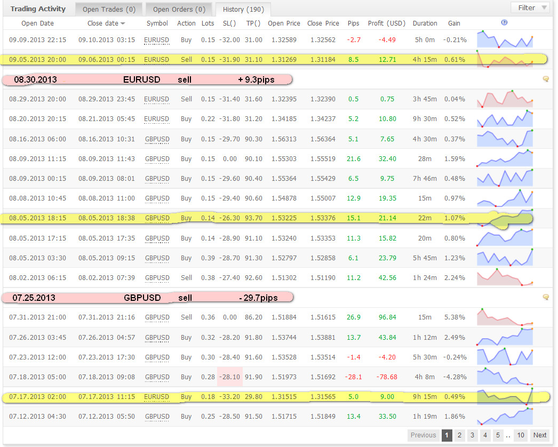This screenshot has height=447, width=558.
Task: Sort by Duration column header
Action: tap(425, 23)
